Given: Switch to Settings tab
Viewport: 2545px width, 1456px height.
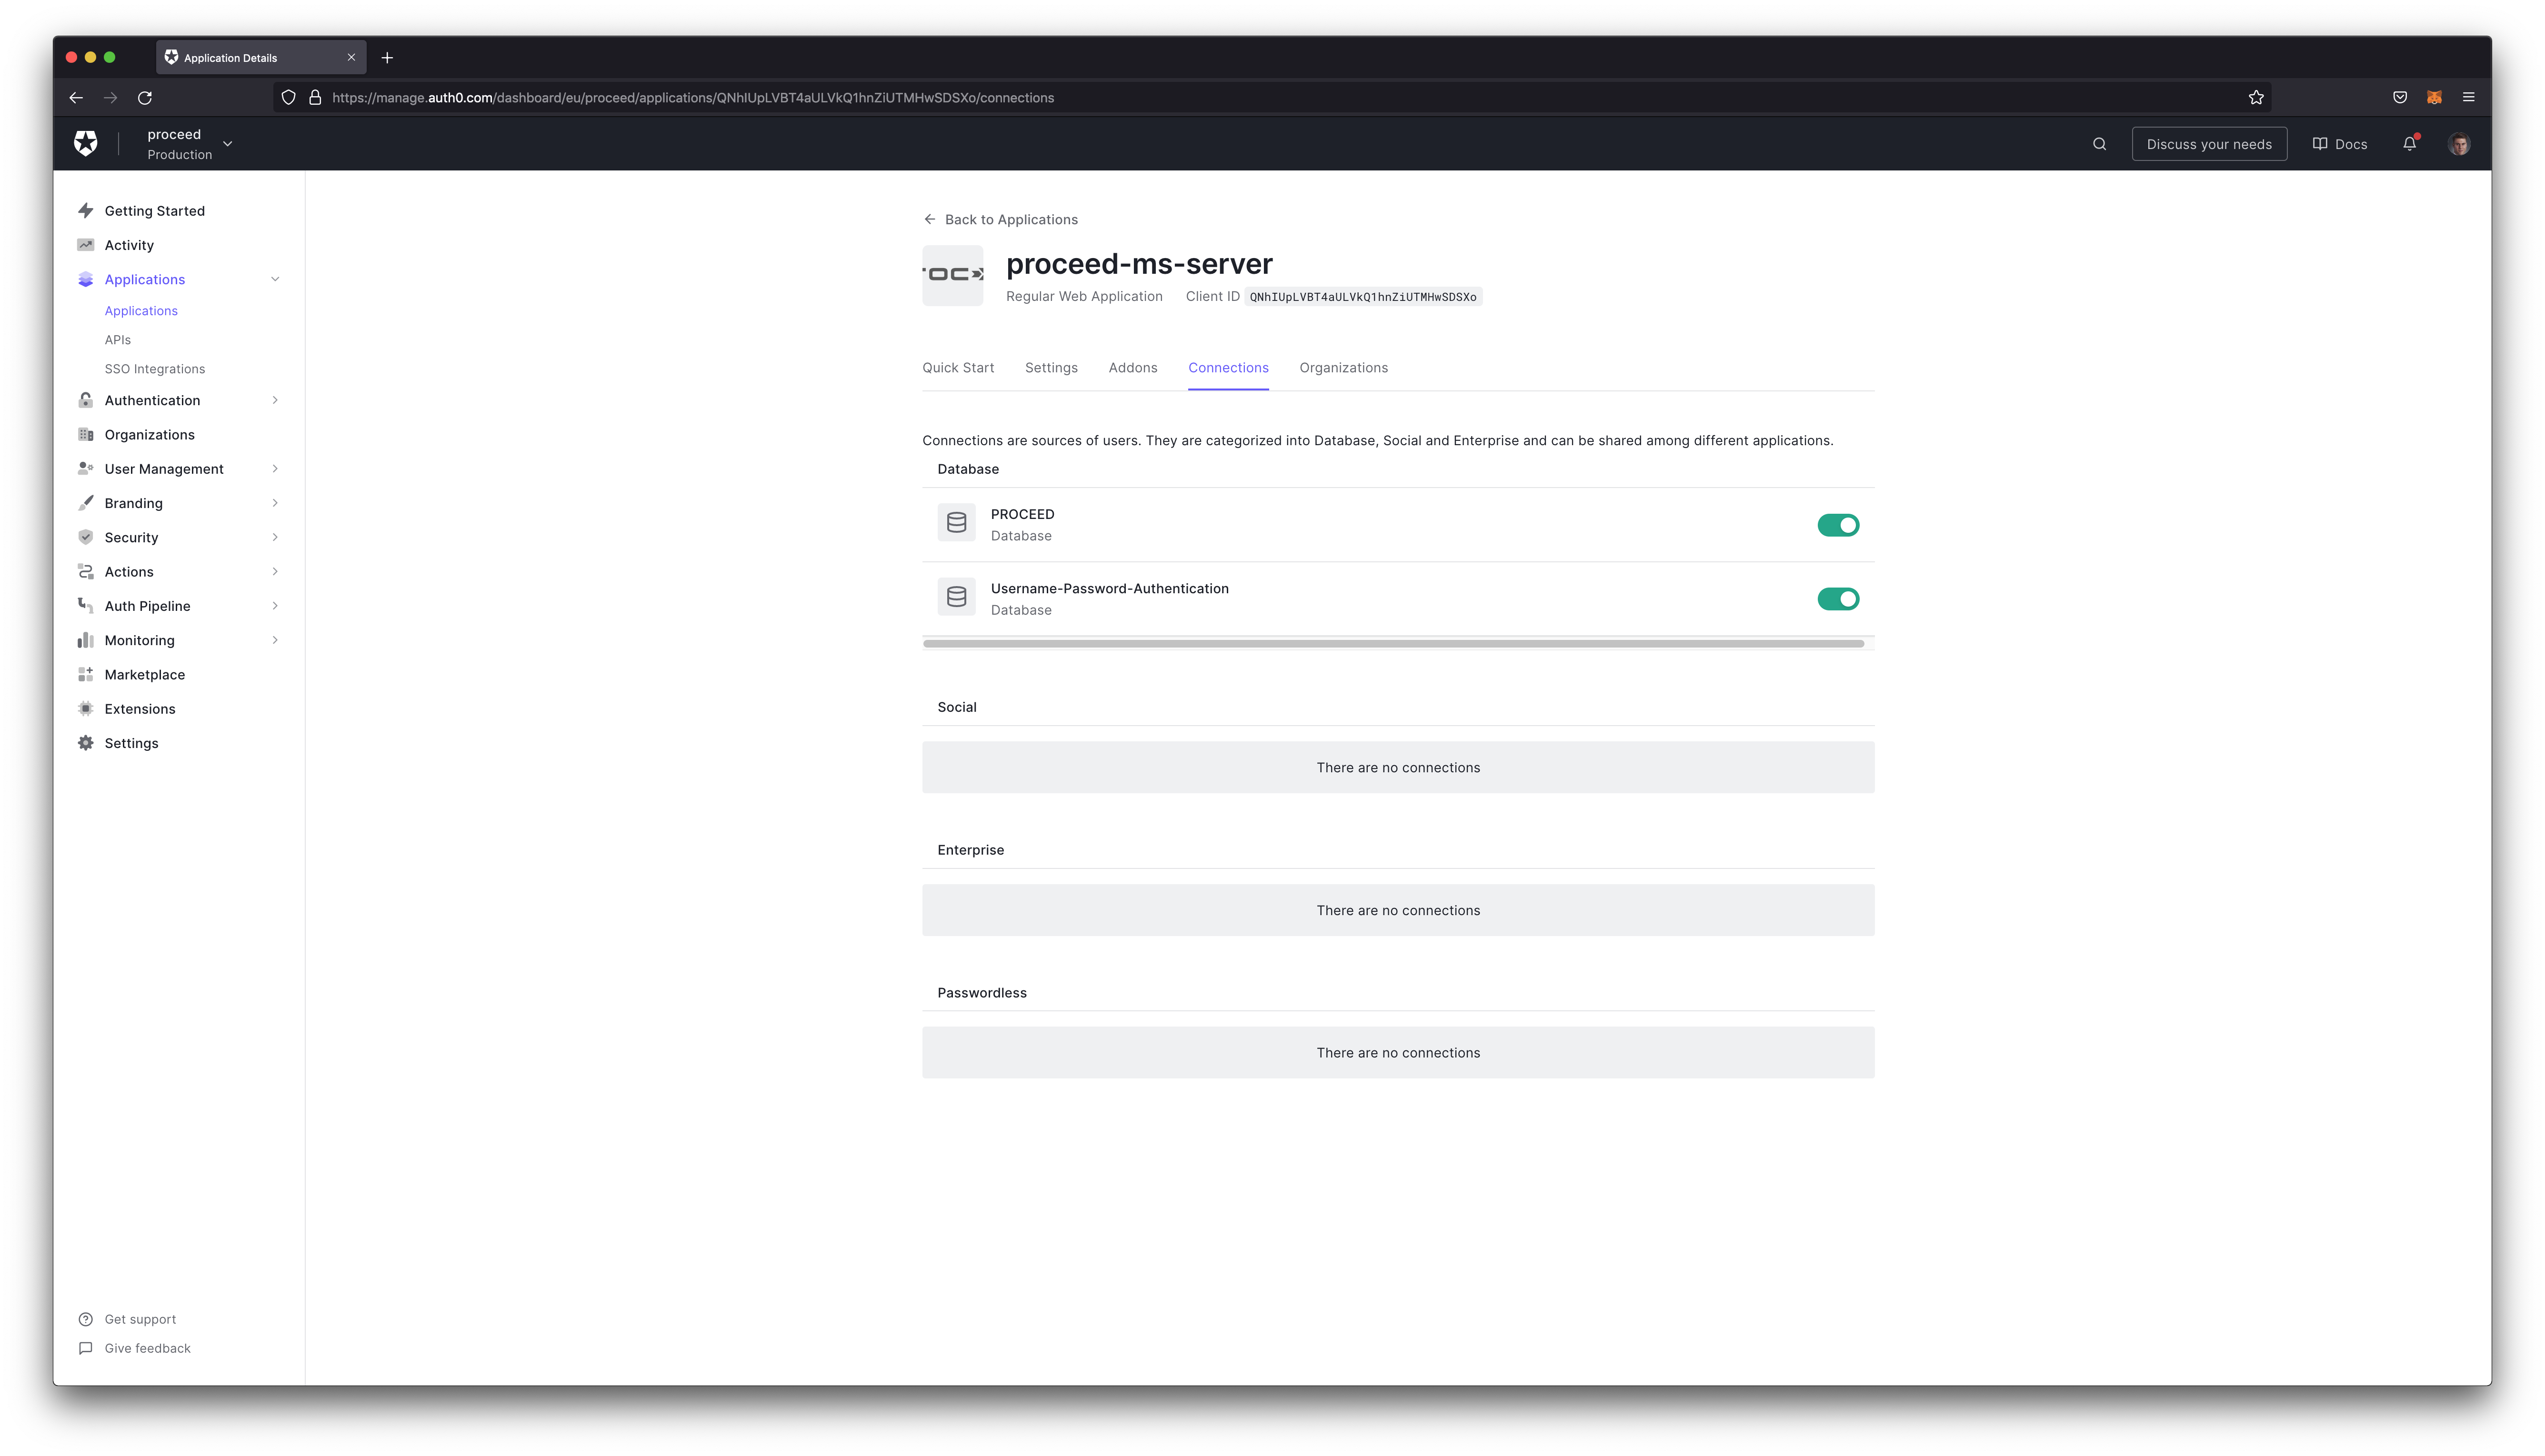Looking at the screenshot, I should coord(1051,367).
